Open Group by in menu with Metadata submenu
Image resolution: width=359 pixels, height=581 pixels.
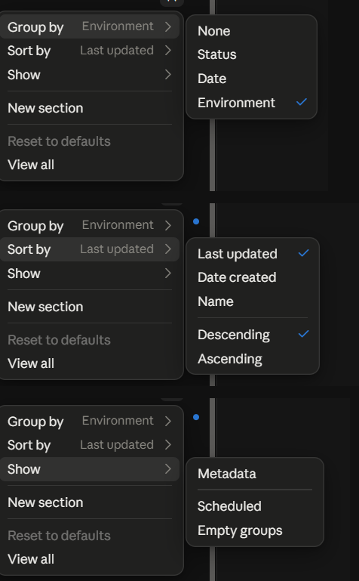90,421
